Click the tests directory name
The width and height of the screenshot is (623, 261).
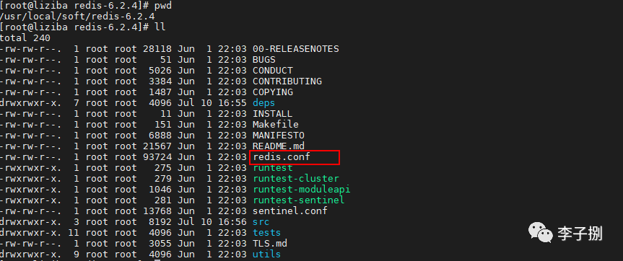[x=266, y=232]
